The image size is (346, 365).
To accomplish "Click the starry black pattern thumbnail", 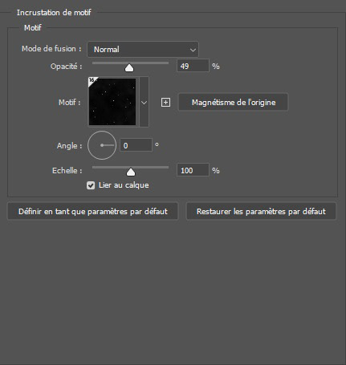I will pos(112,102).
